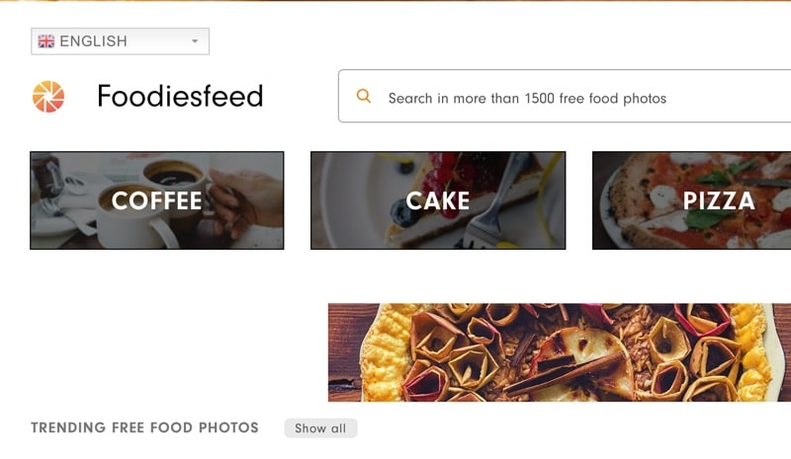791x459 pixels.
Task: Expand the language dropdown arrow
Action: click(x=195, y=41)
